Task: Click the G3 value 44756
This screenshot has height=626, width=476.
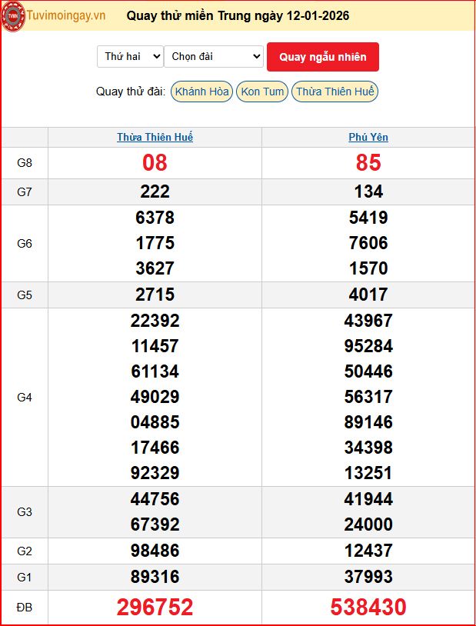Action: coord(155,499)
